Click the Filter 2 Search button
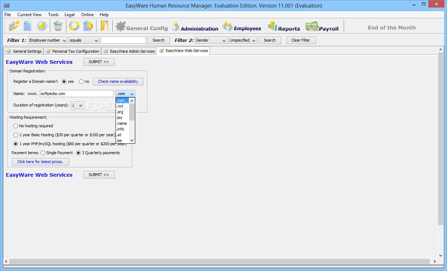 tap(270, 40)
